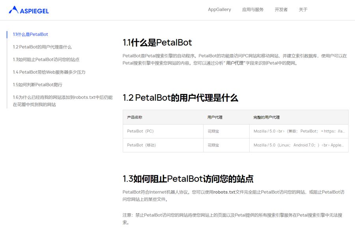The image size is (355, 230).
Task: Click the main heading 1.2 PetalBot的用户代理是什么
Action: [180, 98]
